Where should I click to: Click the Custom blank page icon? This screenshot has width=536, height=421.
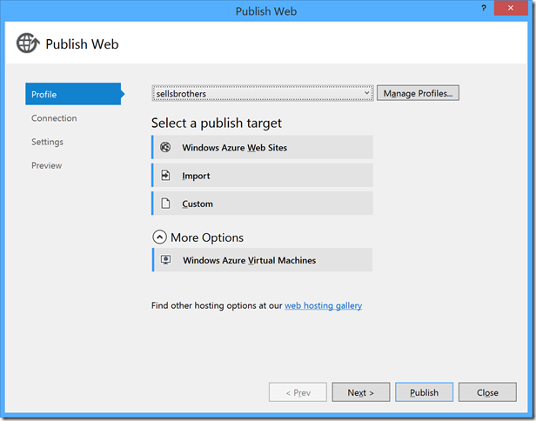(165, 204)
